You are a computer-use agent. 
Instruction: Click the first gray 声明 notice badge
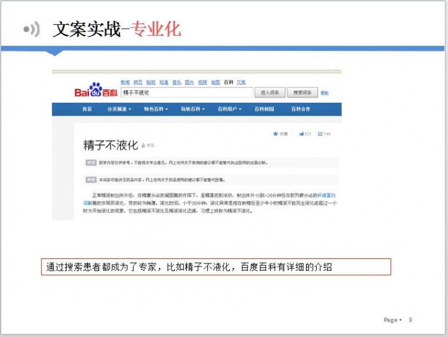coord(91,162)
